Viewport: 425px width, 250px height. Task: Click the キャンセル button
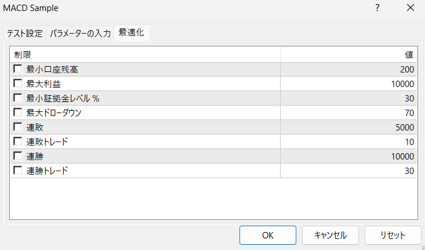point(330,235)
